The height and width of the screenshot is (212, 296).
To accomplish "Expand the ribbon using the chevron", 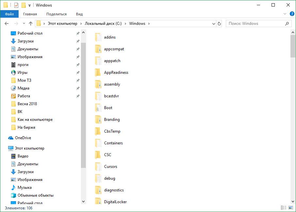I will point(284,14).
